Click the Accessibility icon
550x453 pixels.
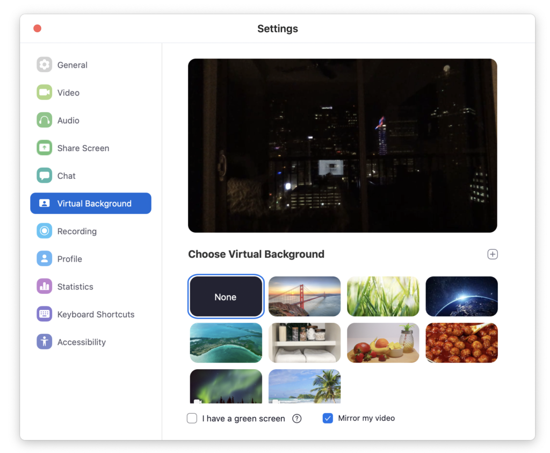click(x=44, y=342)
